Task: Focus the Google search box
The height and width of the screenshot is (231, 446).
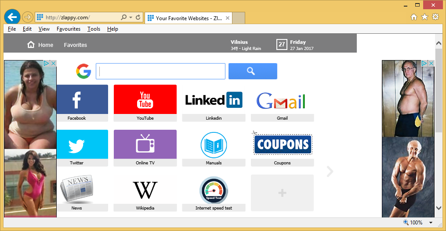Action: pos(160,71)
